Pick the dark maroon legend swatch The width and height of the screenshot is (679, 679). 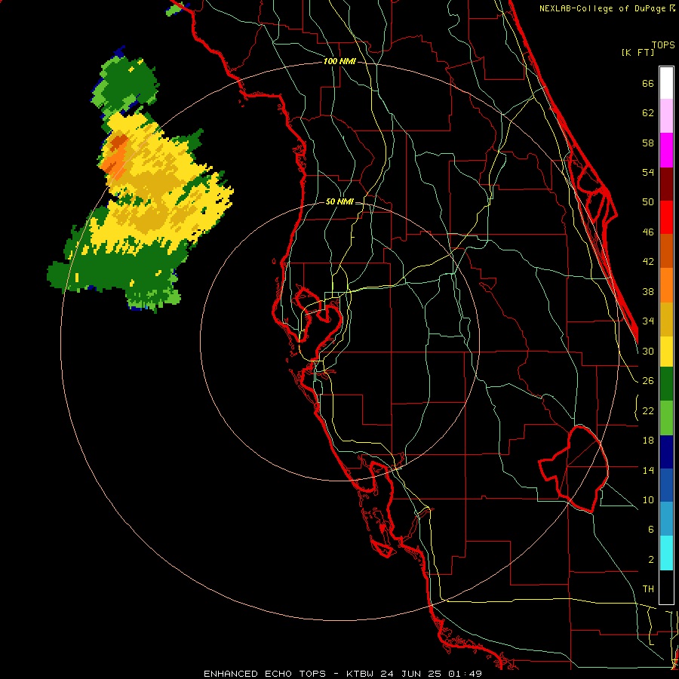(666, 185)
